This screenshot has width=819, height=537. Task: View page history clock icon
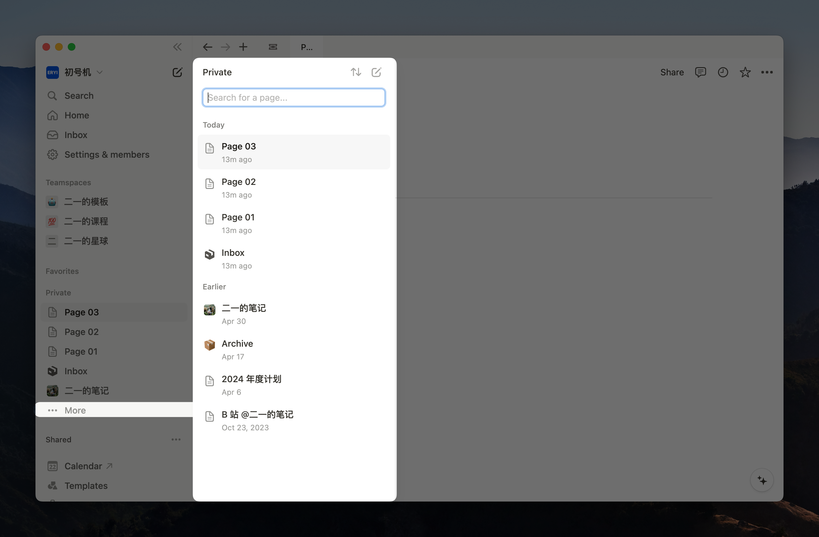coord(723,72)
